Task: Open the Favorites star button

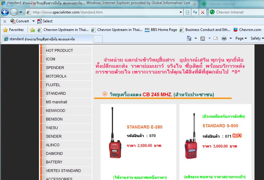Action: pos(13,30)
